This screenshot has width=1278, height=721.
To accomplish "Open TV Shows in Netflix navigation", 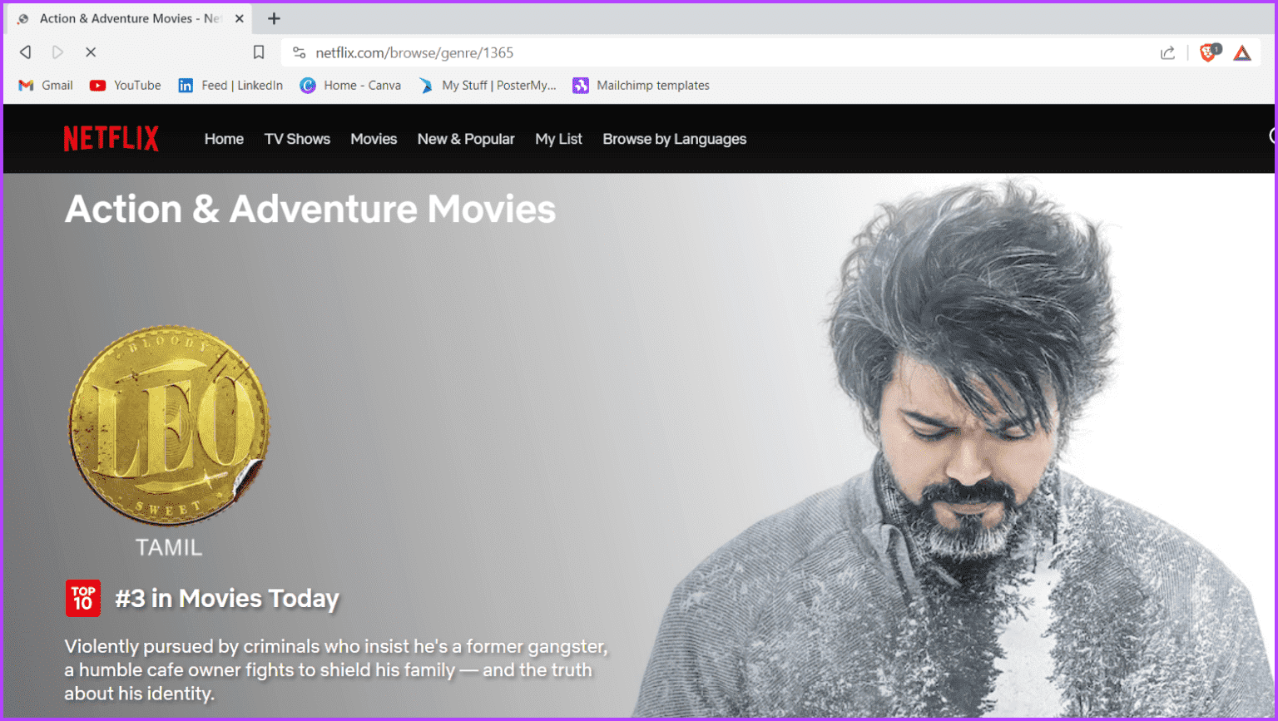I will pyautogui.click(x=297, y=139).
